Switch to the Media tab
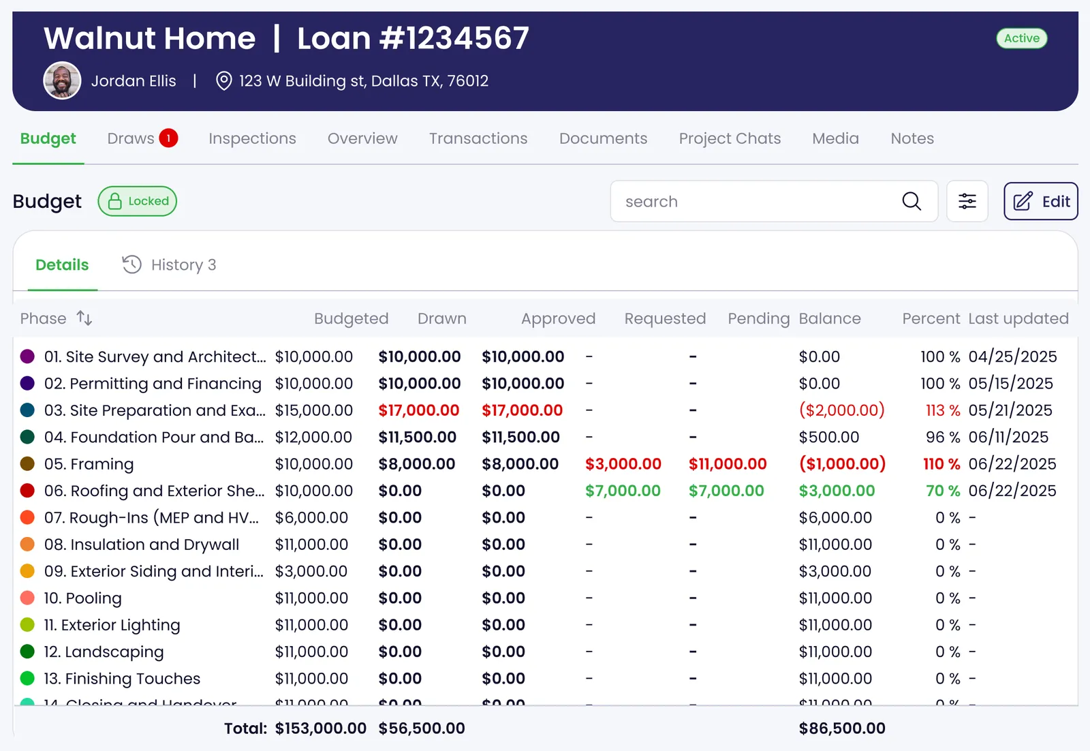Viewport: 1090px width, 751px height. [835, 138]
